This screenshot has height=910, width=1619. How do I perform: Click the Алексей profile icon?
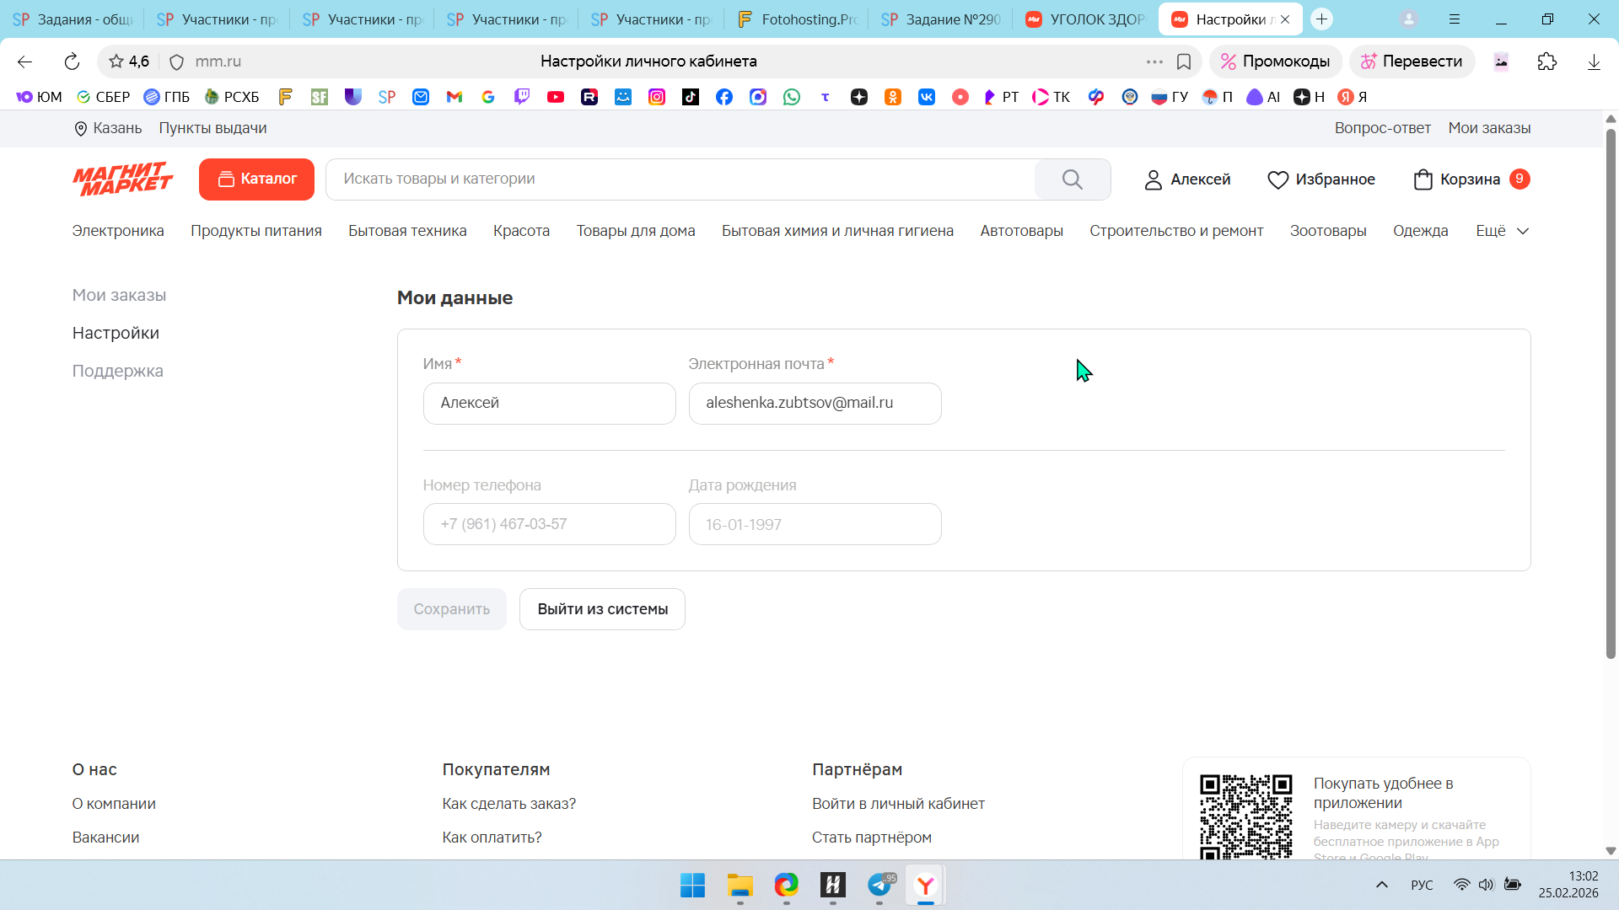click(x=1153, y=179)
